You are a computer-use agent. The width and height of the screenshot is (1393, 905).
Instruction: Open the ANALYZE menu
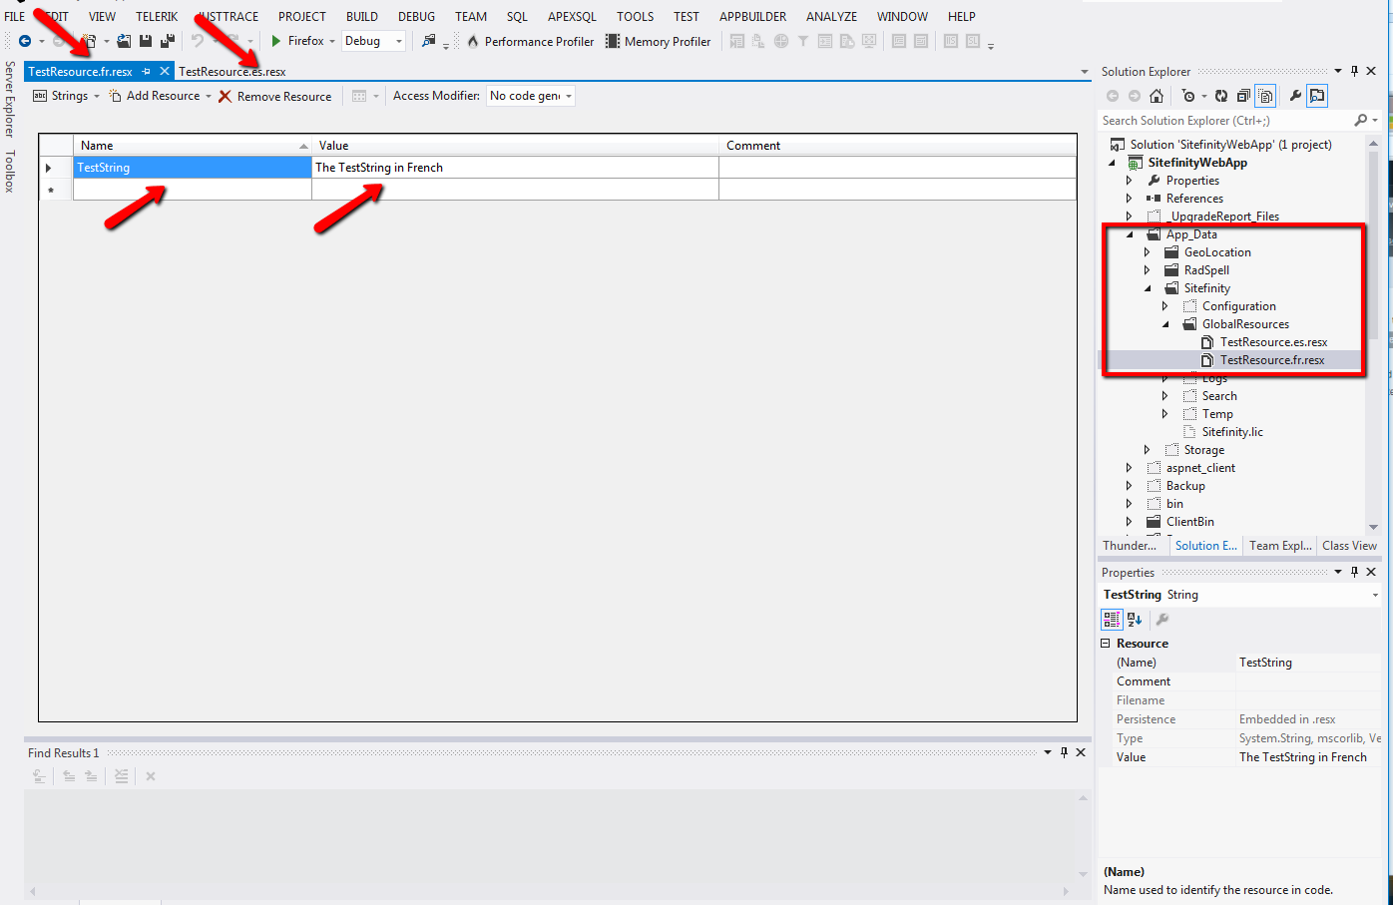pos(831,16)
